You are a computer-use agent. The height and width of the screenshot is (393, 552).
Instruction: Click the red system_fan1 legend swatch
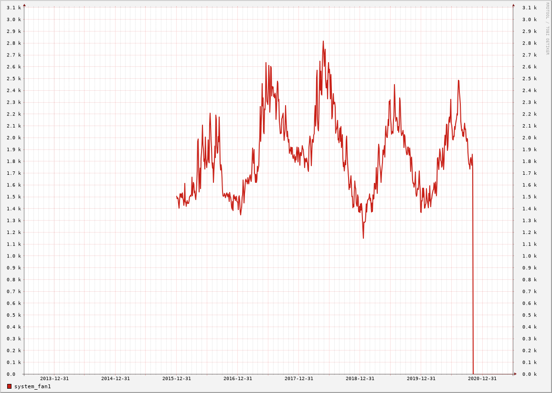9,386
